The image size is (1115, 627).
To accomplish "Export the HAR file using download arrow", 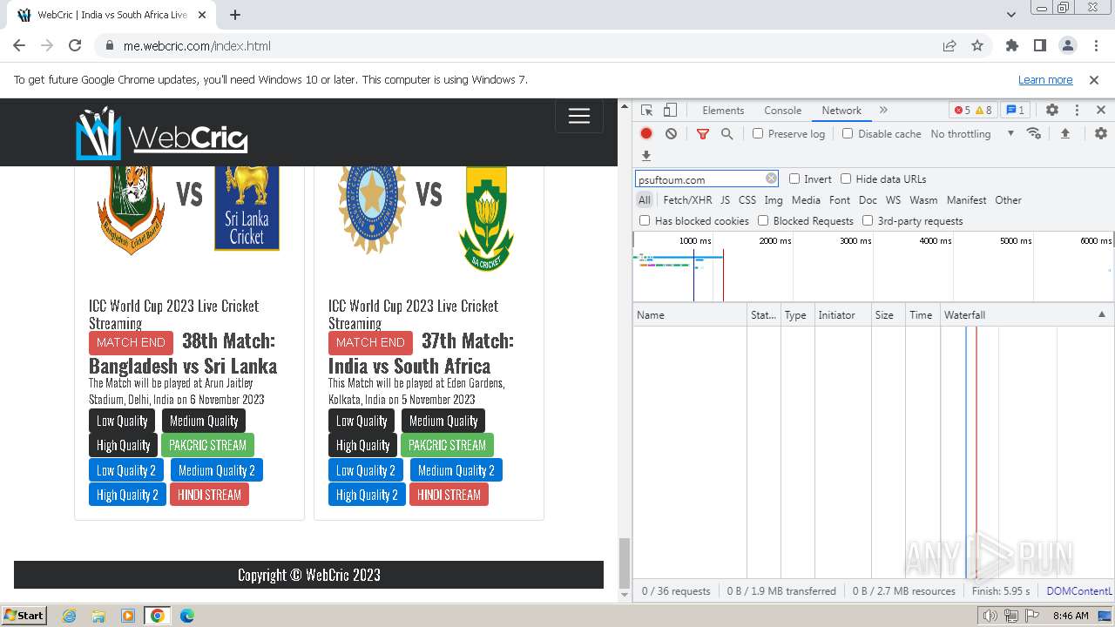I will tap(646, 156).
